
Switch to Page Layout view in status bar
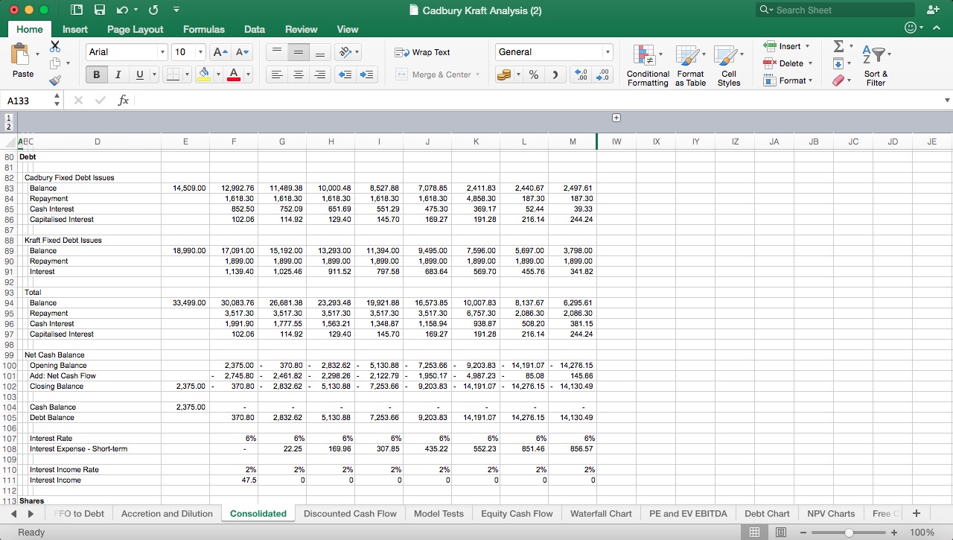coord(780,533)
